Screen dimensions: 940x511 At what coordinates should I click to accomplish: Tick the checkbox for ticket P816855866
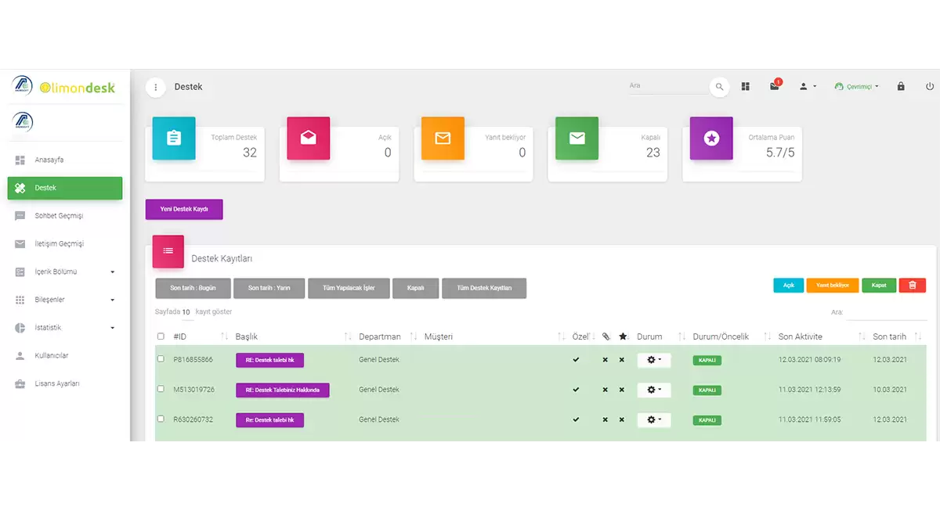[x=161, y=359]
